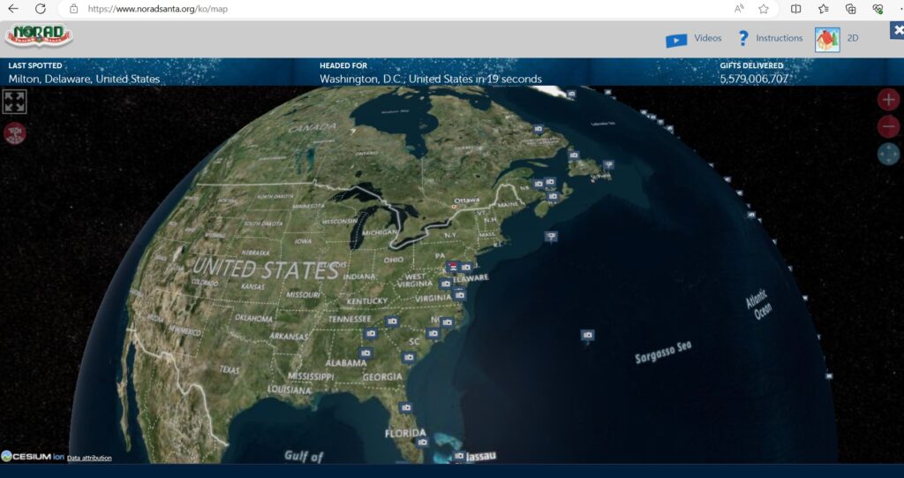Reload the page with the refresh icon
The height and width of the screenshot is (478, 904).
41,9
